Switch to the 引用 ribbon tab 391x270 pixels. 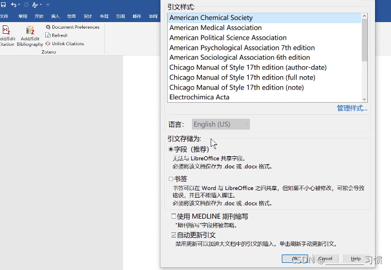120,17
